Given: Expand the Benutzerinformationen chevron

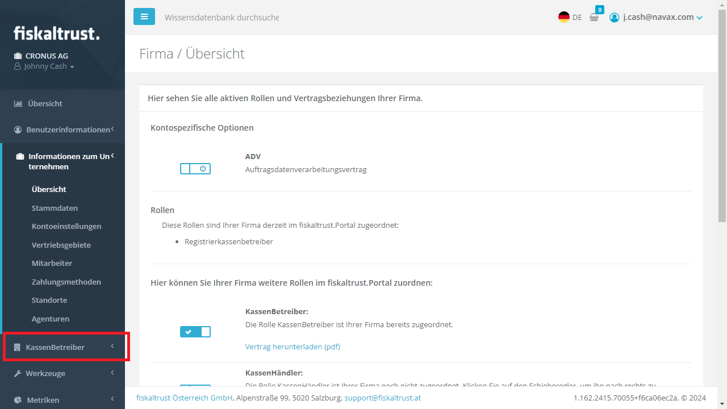Looking at the screenshot, I should point(112,129).
